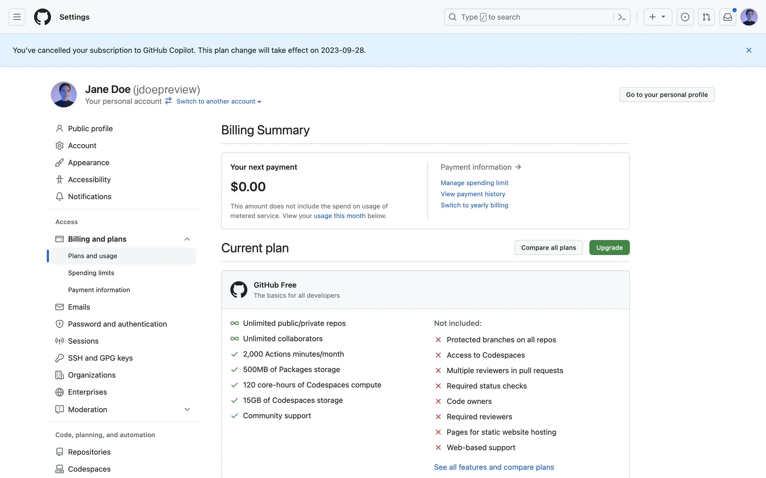Open Sessions settings
The image size is (766, 478).
pyautogui.click(x=123, y=341)
